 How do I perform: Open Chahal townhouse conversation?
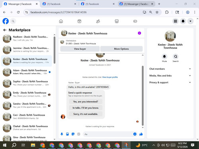coord(27,128)
